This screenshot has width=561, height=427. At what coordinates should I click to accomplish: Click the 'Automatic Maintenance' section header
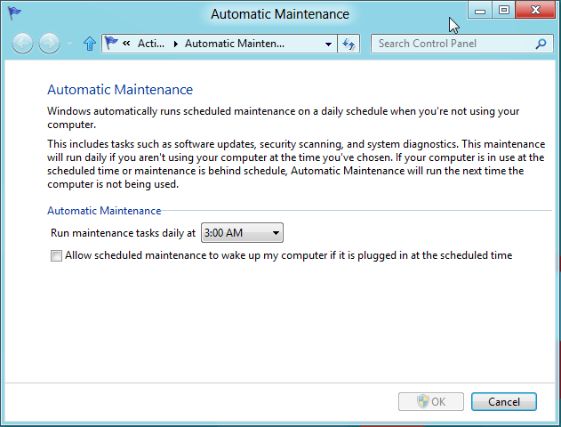coord(104,211)
